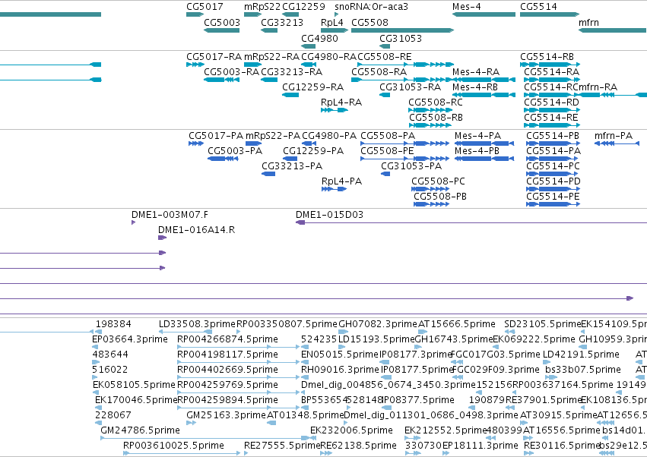Click the mfrn-RA transcript label
The width and height of the screenshot is (647, 457).
(x=598, y=87)
